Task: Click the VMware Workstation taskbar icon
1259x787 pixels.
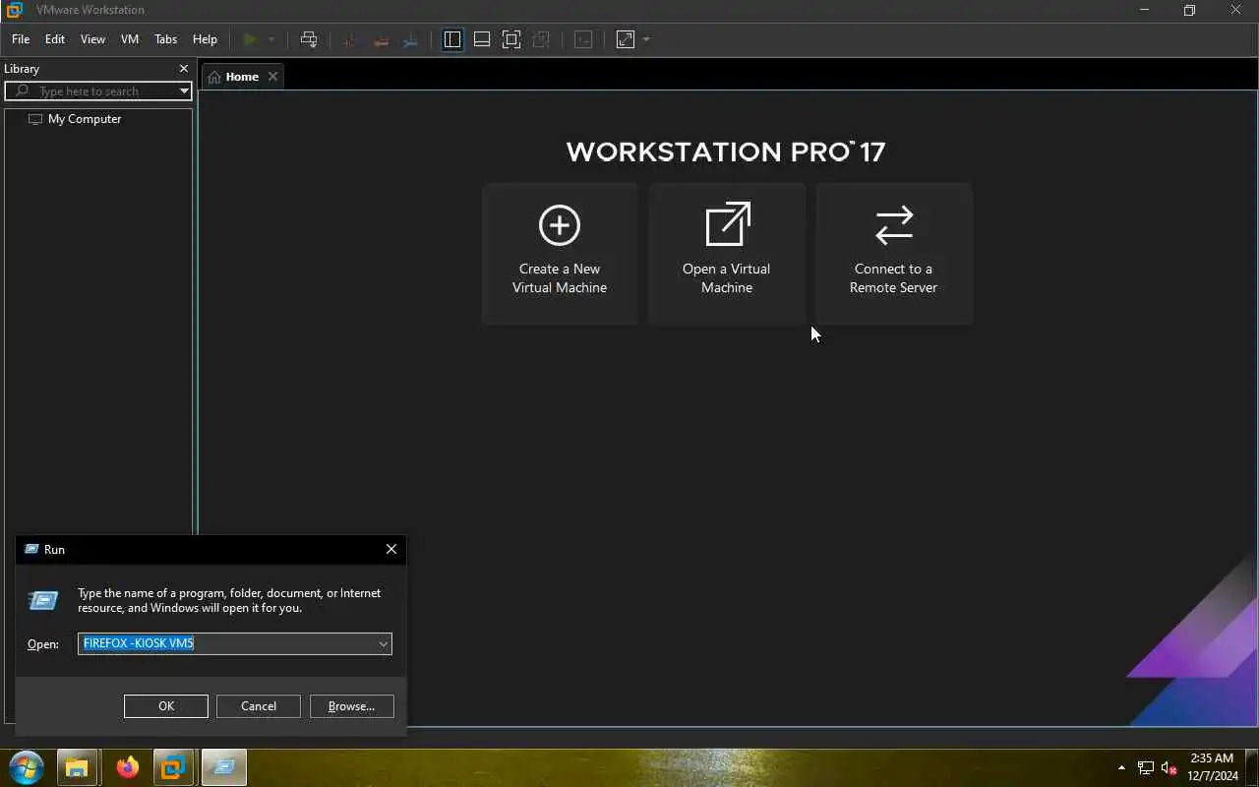Action: click(173, 767)
